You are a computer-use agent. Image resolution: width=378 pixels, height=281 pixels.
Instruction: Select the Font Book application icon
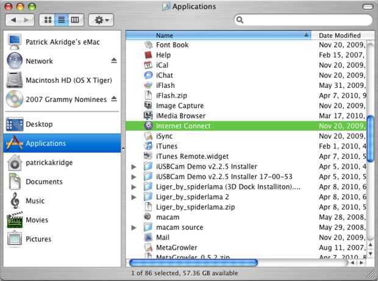point(149,45)
